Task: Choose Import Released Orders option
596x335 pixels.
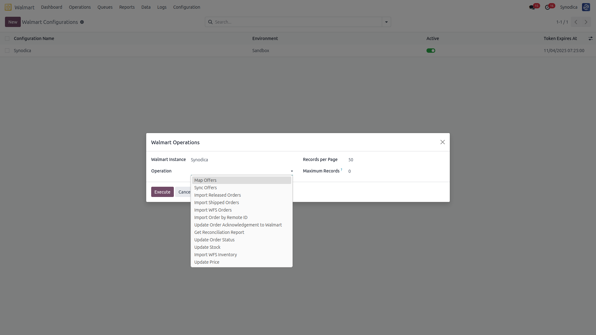Action: [242, 195]
